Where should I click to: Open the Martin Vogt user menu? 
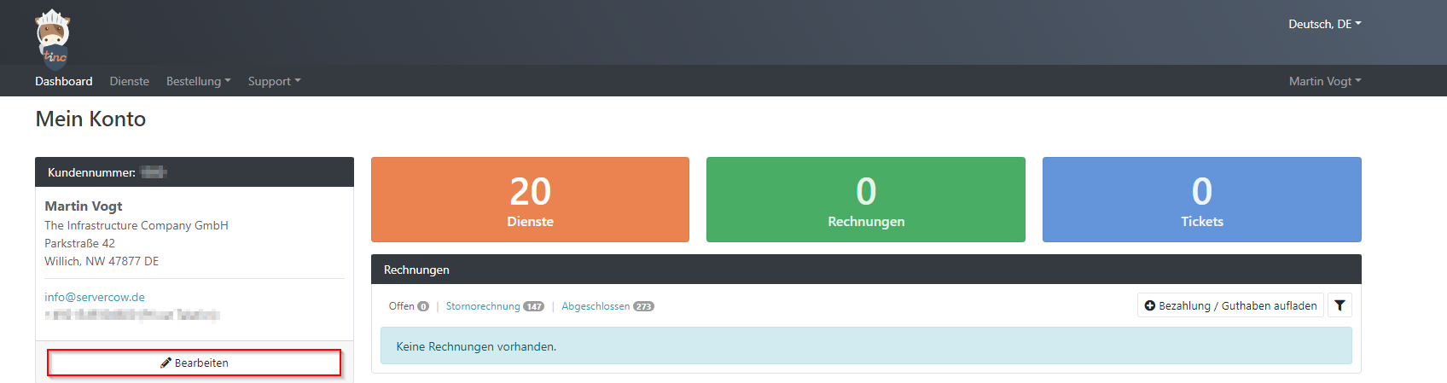(x=1324, y=81)
